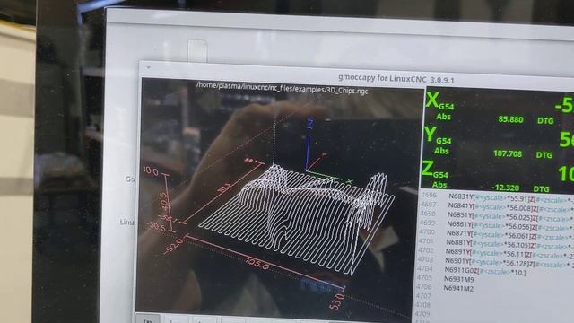Click the -52.0 extent label in the preview
Viewport: 574px width, 323px height.
pyautogui.click(x=173, y=246)
